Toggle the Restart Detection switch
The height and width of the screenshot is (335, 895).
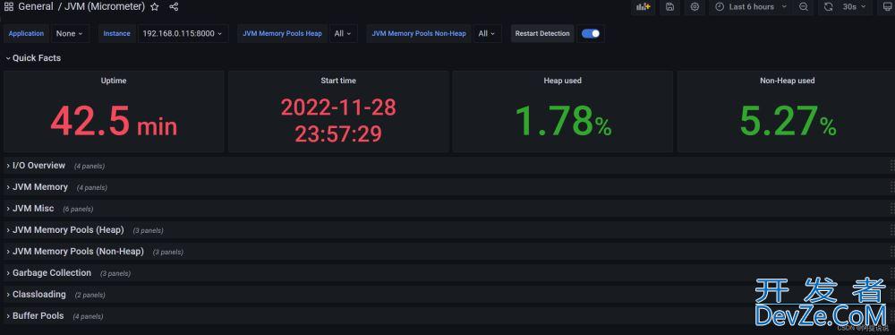pyautogui.click(x=591, y=33)
